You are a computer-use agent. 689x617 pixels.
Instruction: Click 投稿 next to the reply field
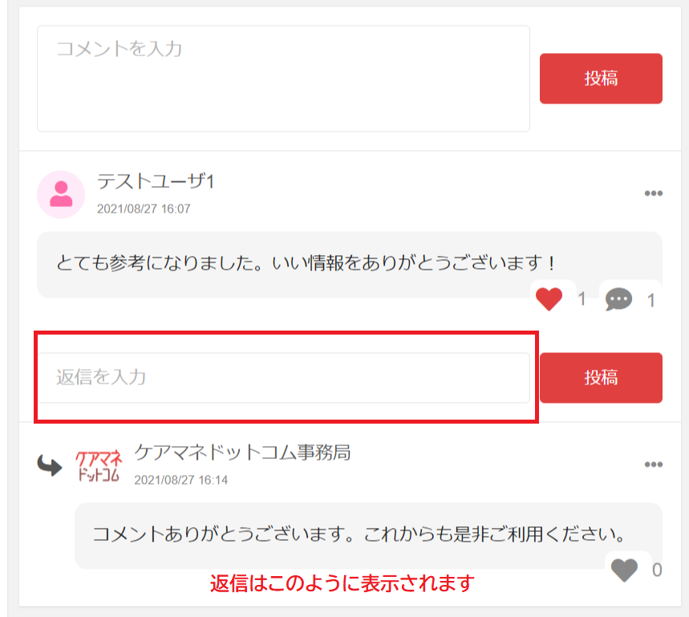pos(600,377)
